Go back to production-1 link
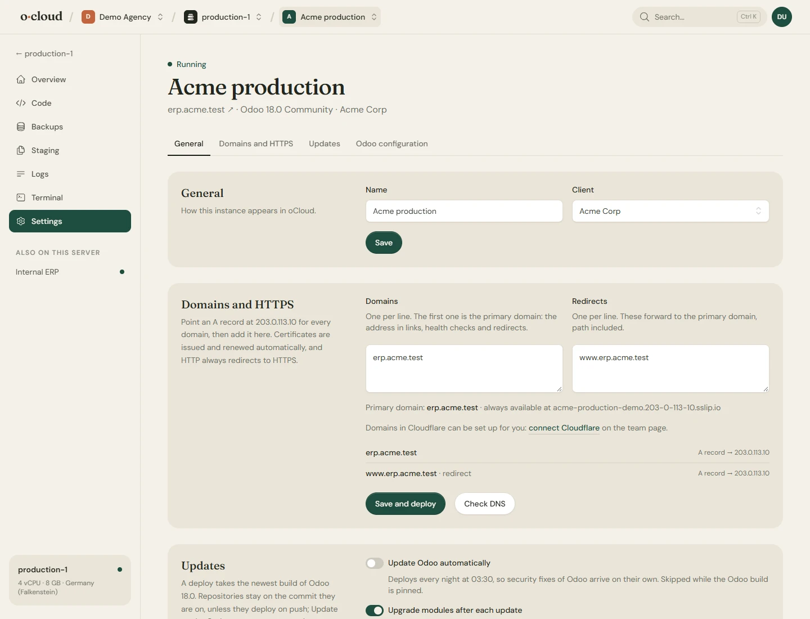The width and height of the screenshot is (810, 619). point(44,53)
